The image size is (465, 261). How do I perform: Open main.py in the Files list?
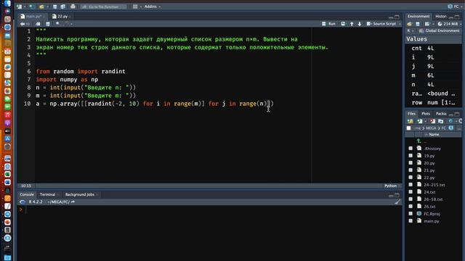pos(431,221)
